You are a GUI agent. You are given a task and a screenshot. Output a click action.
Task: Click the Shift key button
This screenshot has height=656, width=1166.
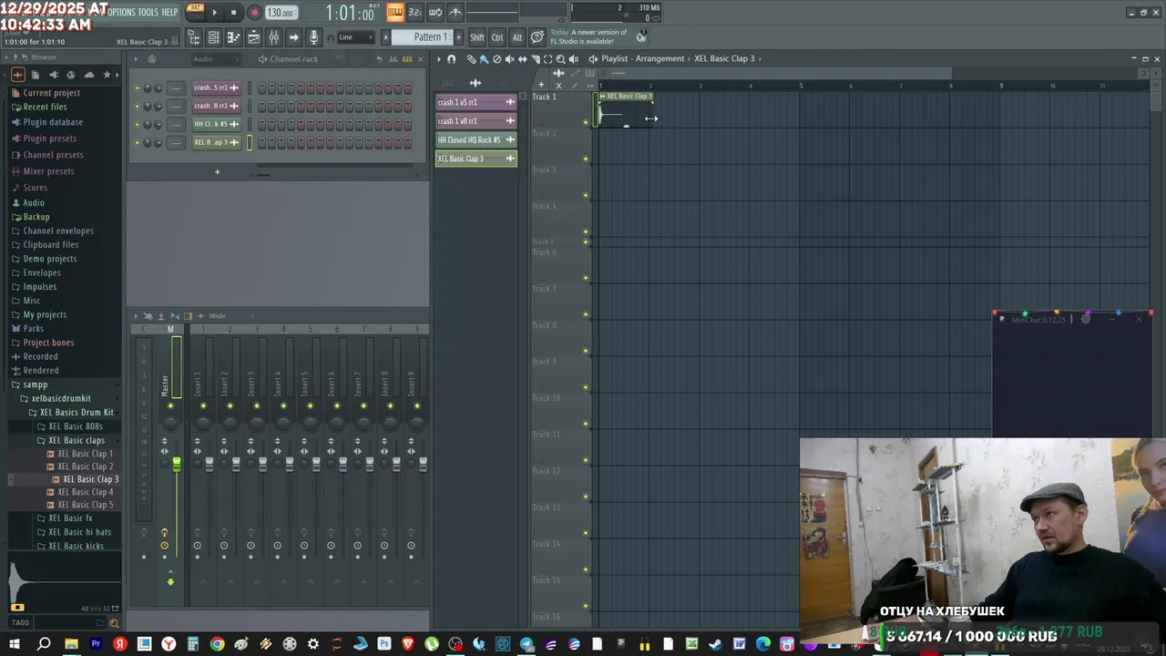pos(477,37)
